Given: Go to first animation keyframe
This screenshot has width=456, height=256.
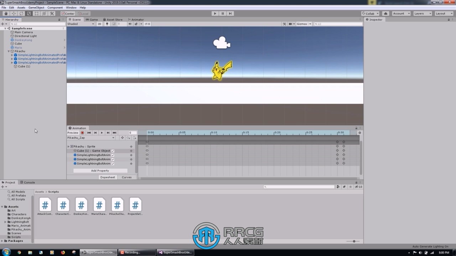Looking at the screenshot, I should [x=89, y=133].
